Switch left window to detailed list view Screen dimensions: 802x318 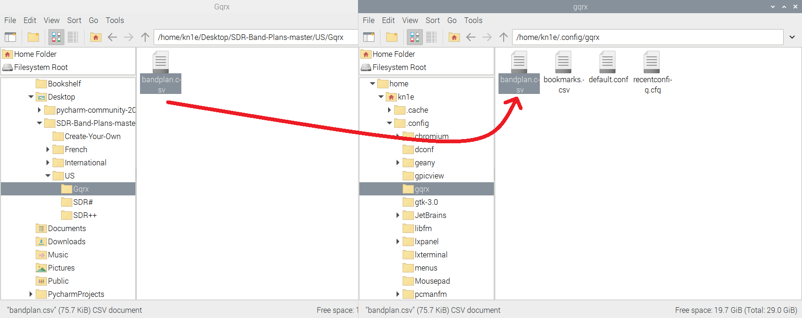pos(73,37)
